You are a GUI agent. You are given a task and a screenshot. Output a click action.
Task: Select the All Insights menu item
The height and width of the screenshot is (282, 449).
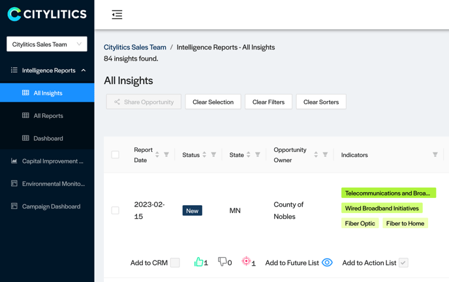coord(47,92)
